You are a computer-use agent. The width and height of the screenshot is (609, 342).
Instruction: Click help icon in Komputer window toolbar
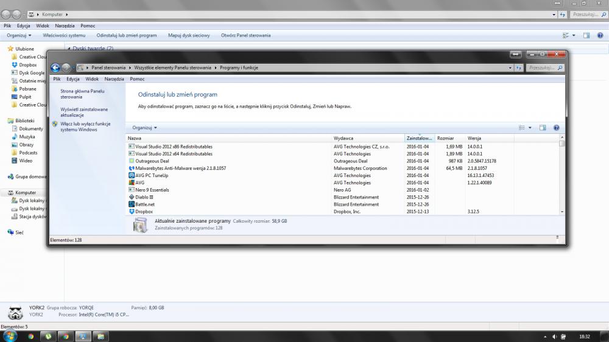coord(600,35)
